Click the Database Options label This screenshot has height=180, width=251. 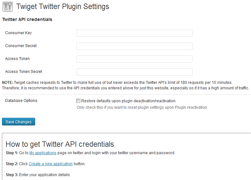coord(21,101)
